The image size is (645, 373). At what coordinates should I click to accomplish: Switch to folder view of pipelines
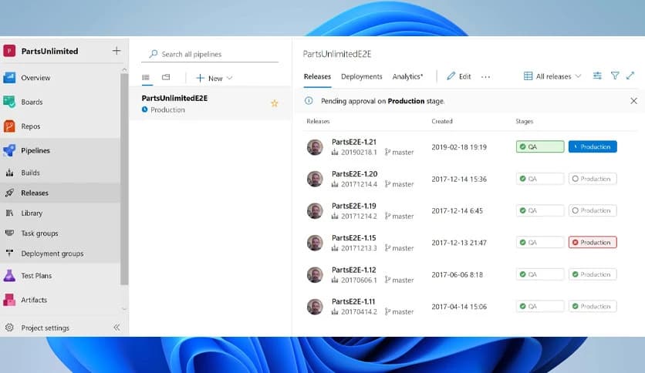coord(166,77)
